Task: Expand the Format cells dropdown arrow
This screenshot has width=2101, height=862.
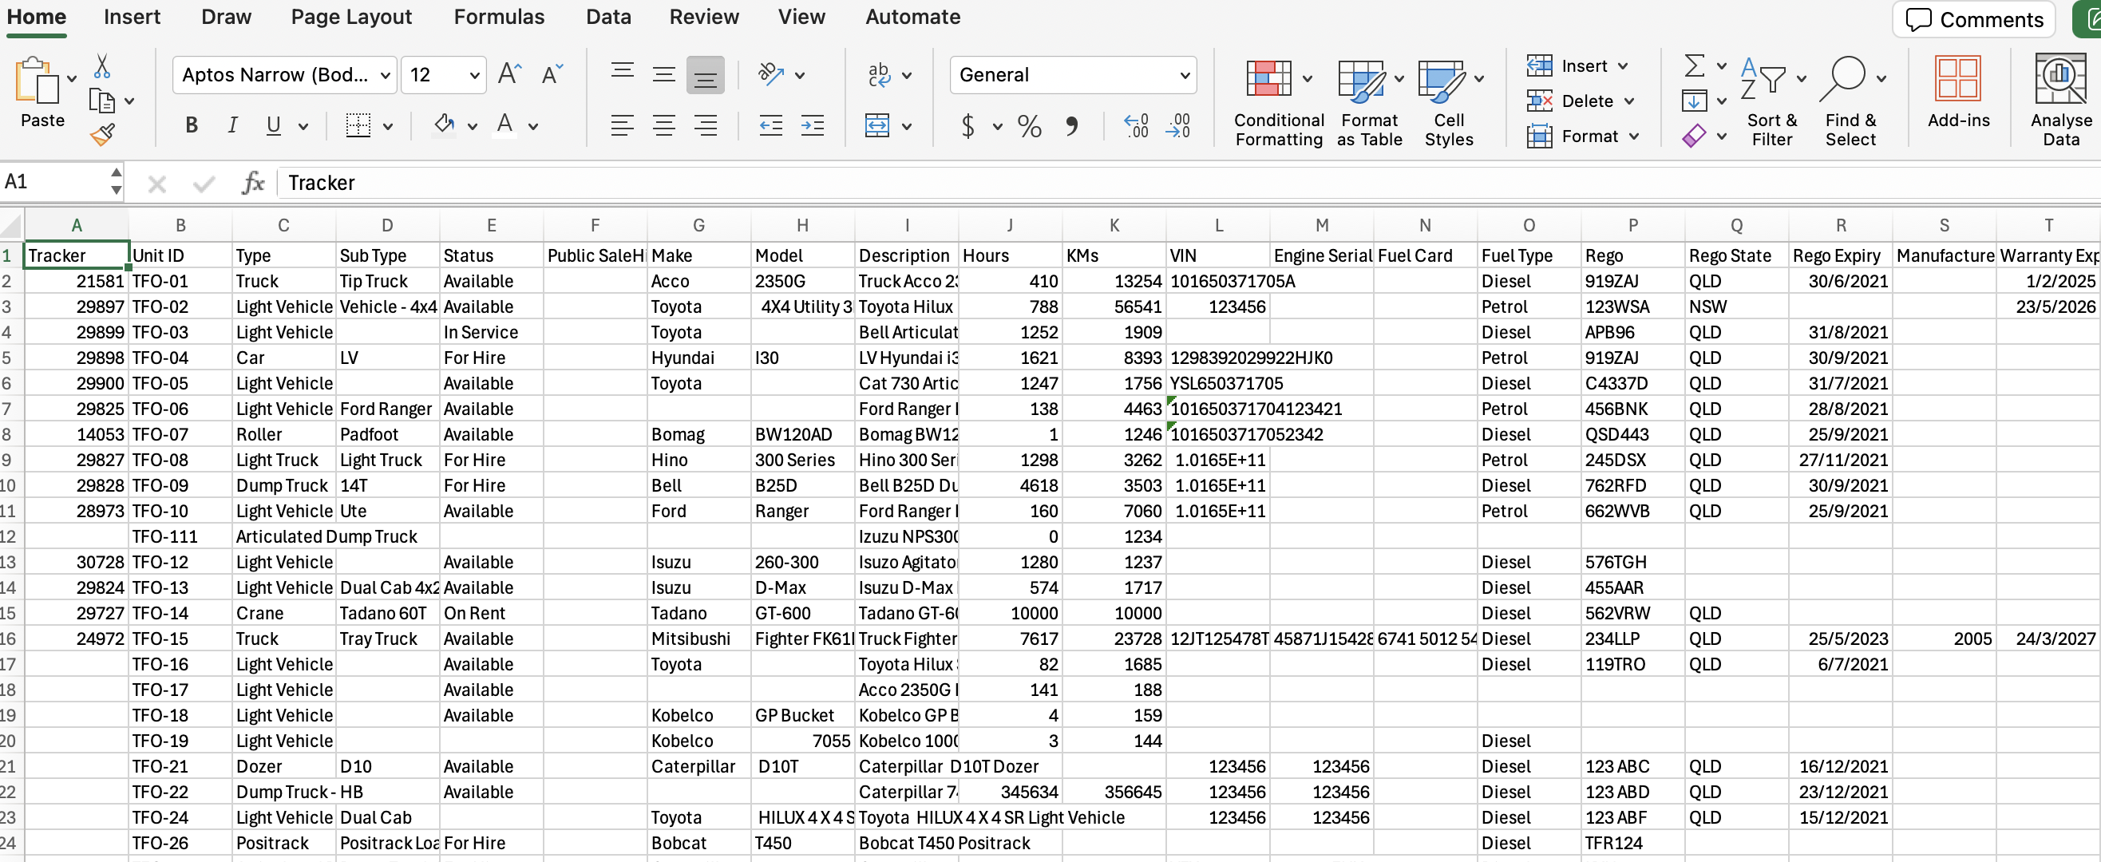Action: point(1634,136)
